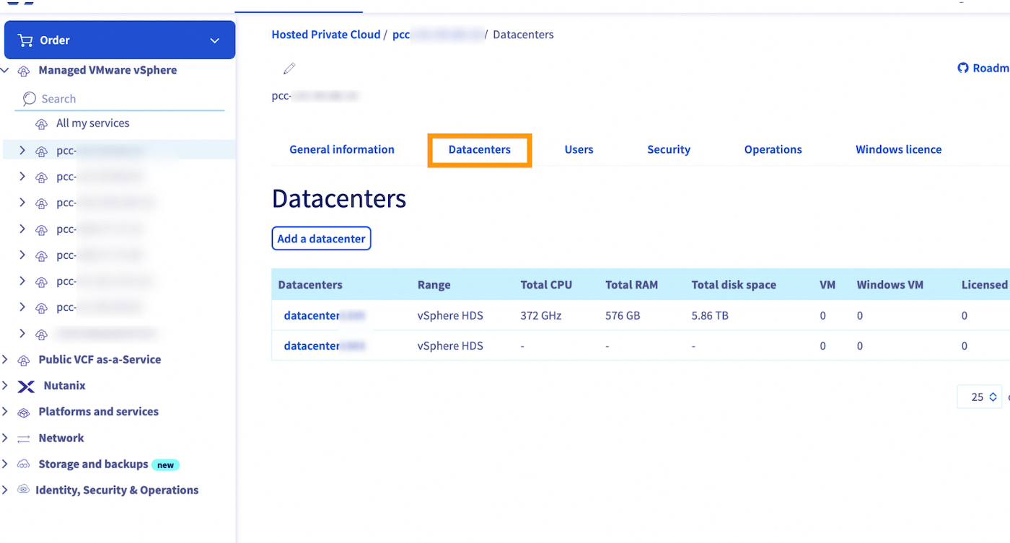The width and height of the screenshot is (1010, 543).
Task: Collapse the Managed VMware vSphere section
Action: point(5,70)
